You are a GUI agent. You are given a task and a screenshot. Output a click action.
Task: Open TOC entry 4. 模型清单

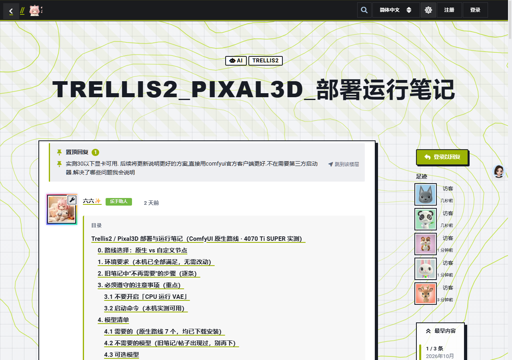(113, 320)
